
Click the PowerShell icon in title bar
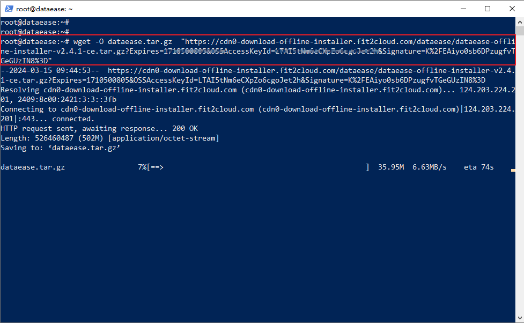pyautogui.click(x=9, y=9)
